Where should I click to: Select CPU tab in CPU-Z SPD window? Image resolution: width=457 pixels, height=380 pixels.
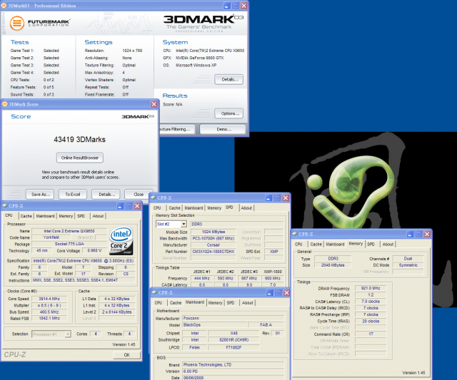(157, 208)
